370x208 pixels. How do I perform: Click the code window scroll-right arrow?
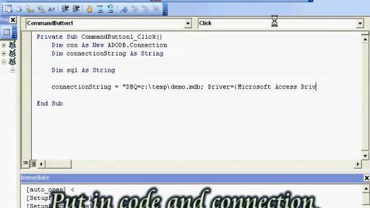point(358,164)
